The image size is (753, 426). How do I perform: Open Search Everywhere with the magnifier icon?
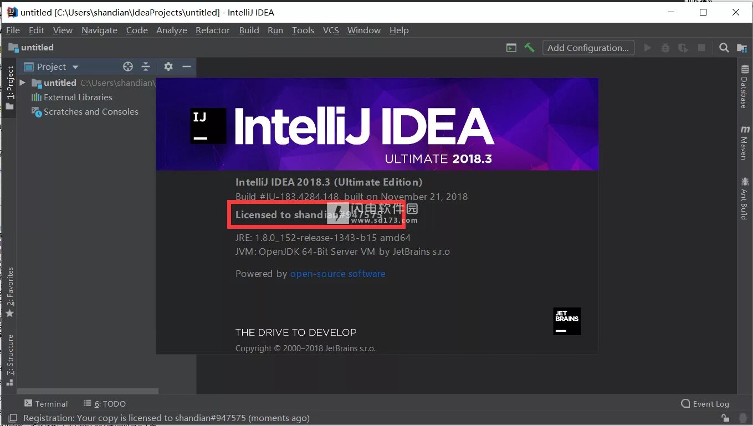click(724, 48)
